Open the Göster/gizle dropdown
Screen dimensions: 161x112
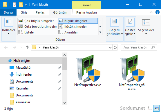130,29
